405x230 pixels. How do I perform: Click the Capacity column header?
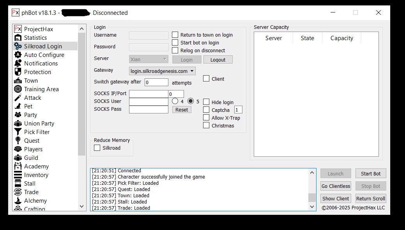341,38
